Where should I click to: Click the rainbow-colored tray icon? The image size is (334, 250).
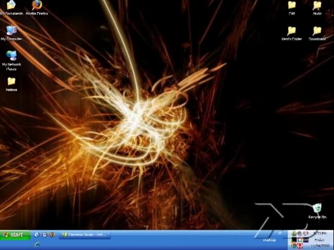click(294, 246)
